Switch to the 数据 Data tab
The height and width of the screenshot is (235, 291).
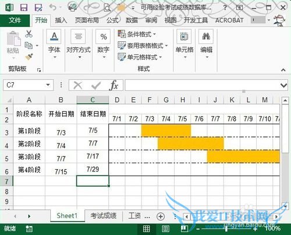(132, 20)
